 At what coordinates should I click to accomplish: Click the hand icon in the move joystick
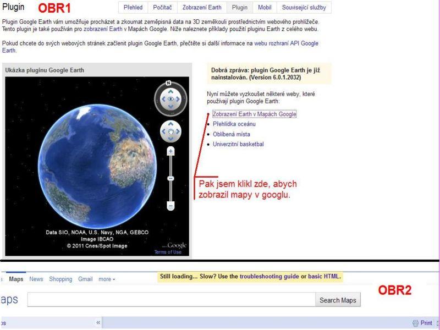(x=170, y=131)
